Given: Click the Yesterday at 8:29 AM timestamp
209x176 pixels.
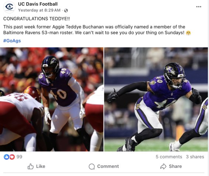Looking at the screenshot, I should pos(39,10).
